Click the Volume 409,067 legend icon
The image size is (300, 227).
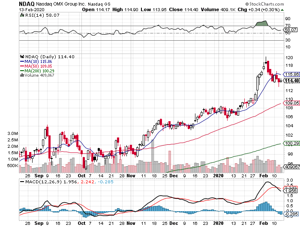(21, 76)
